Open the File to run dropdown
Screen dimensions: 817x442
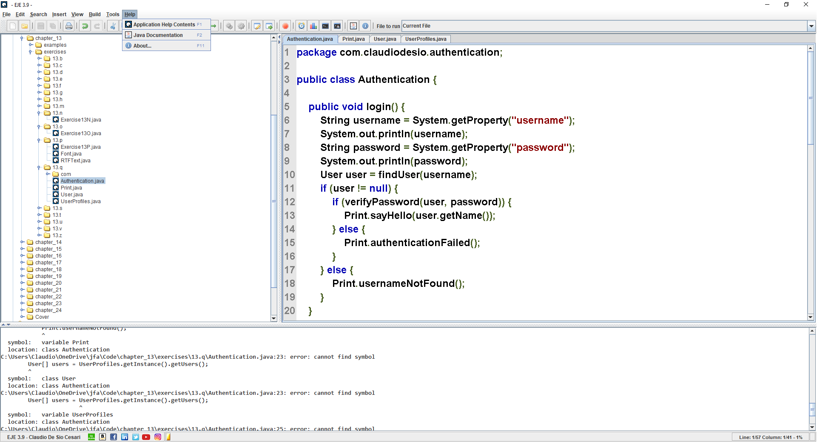[x=811, y=26]
